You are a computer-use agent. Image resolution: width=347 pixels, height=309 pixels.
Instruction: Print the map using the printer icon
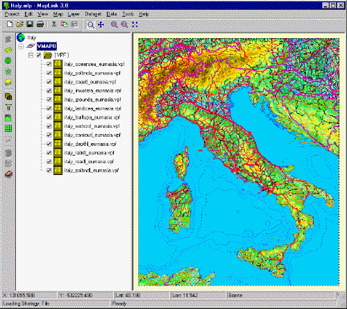tap(40, 24)
